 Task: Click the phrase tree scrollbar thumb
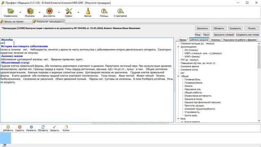click(259, 57)
